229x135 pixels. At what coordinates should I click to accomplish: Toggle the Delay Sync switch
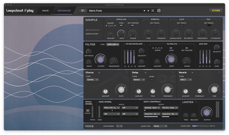click(x=152, y=80)
